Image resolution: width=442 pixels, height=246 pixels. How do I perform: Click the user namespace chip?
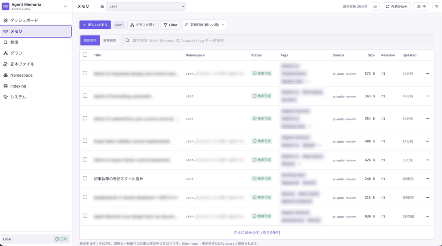(119, 25)
